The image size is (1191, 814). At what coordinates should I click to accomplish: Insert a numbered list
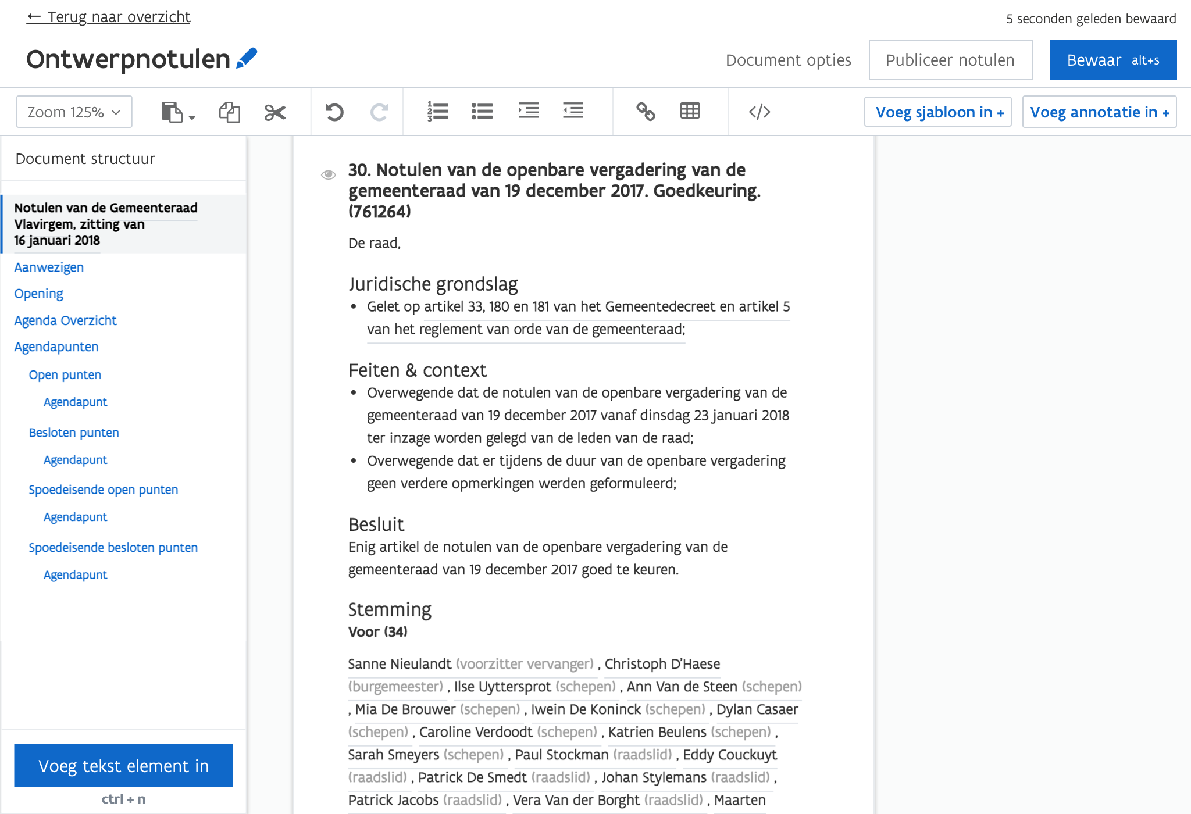[x=437, y=111]
